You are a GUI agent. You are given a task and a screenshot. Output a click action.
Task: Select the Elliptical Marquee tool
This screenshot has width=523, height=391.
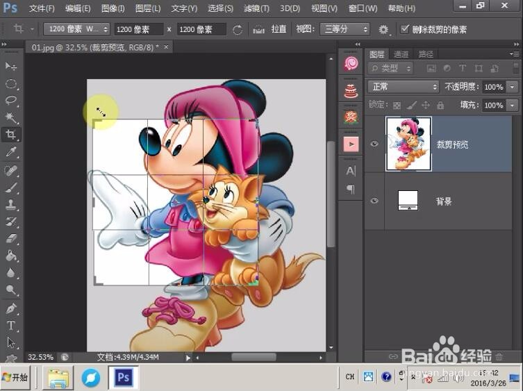click(x=10, y=83)
